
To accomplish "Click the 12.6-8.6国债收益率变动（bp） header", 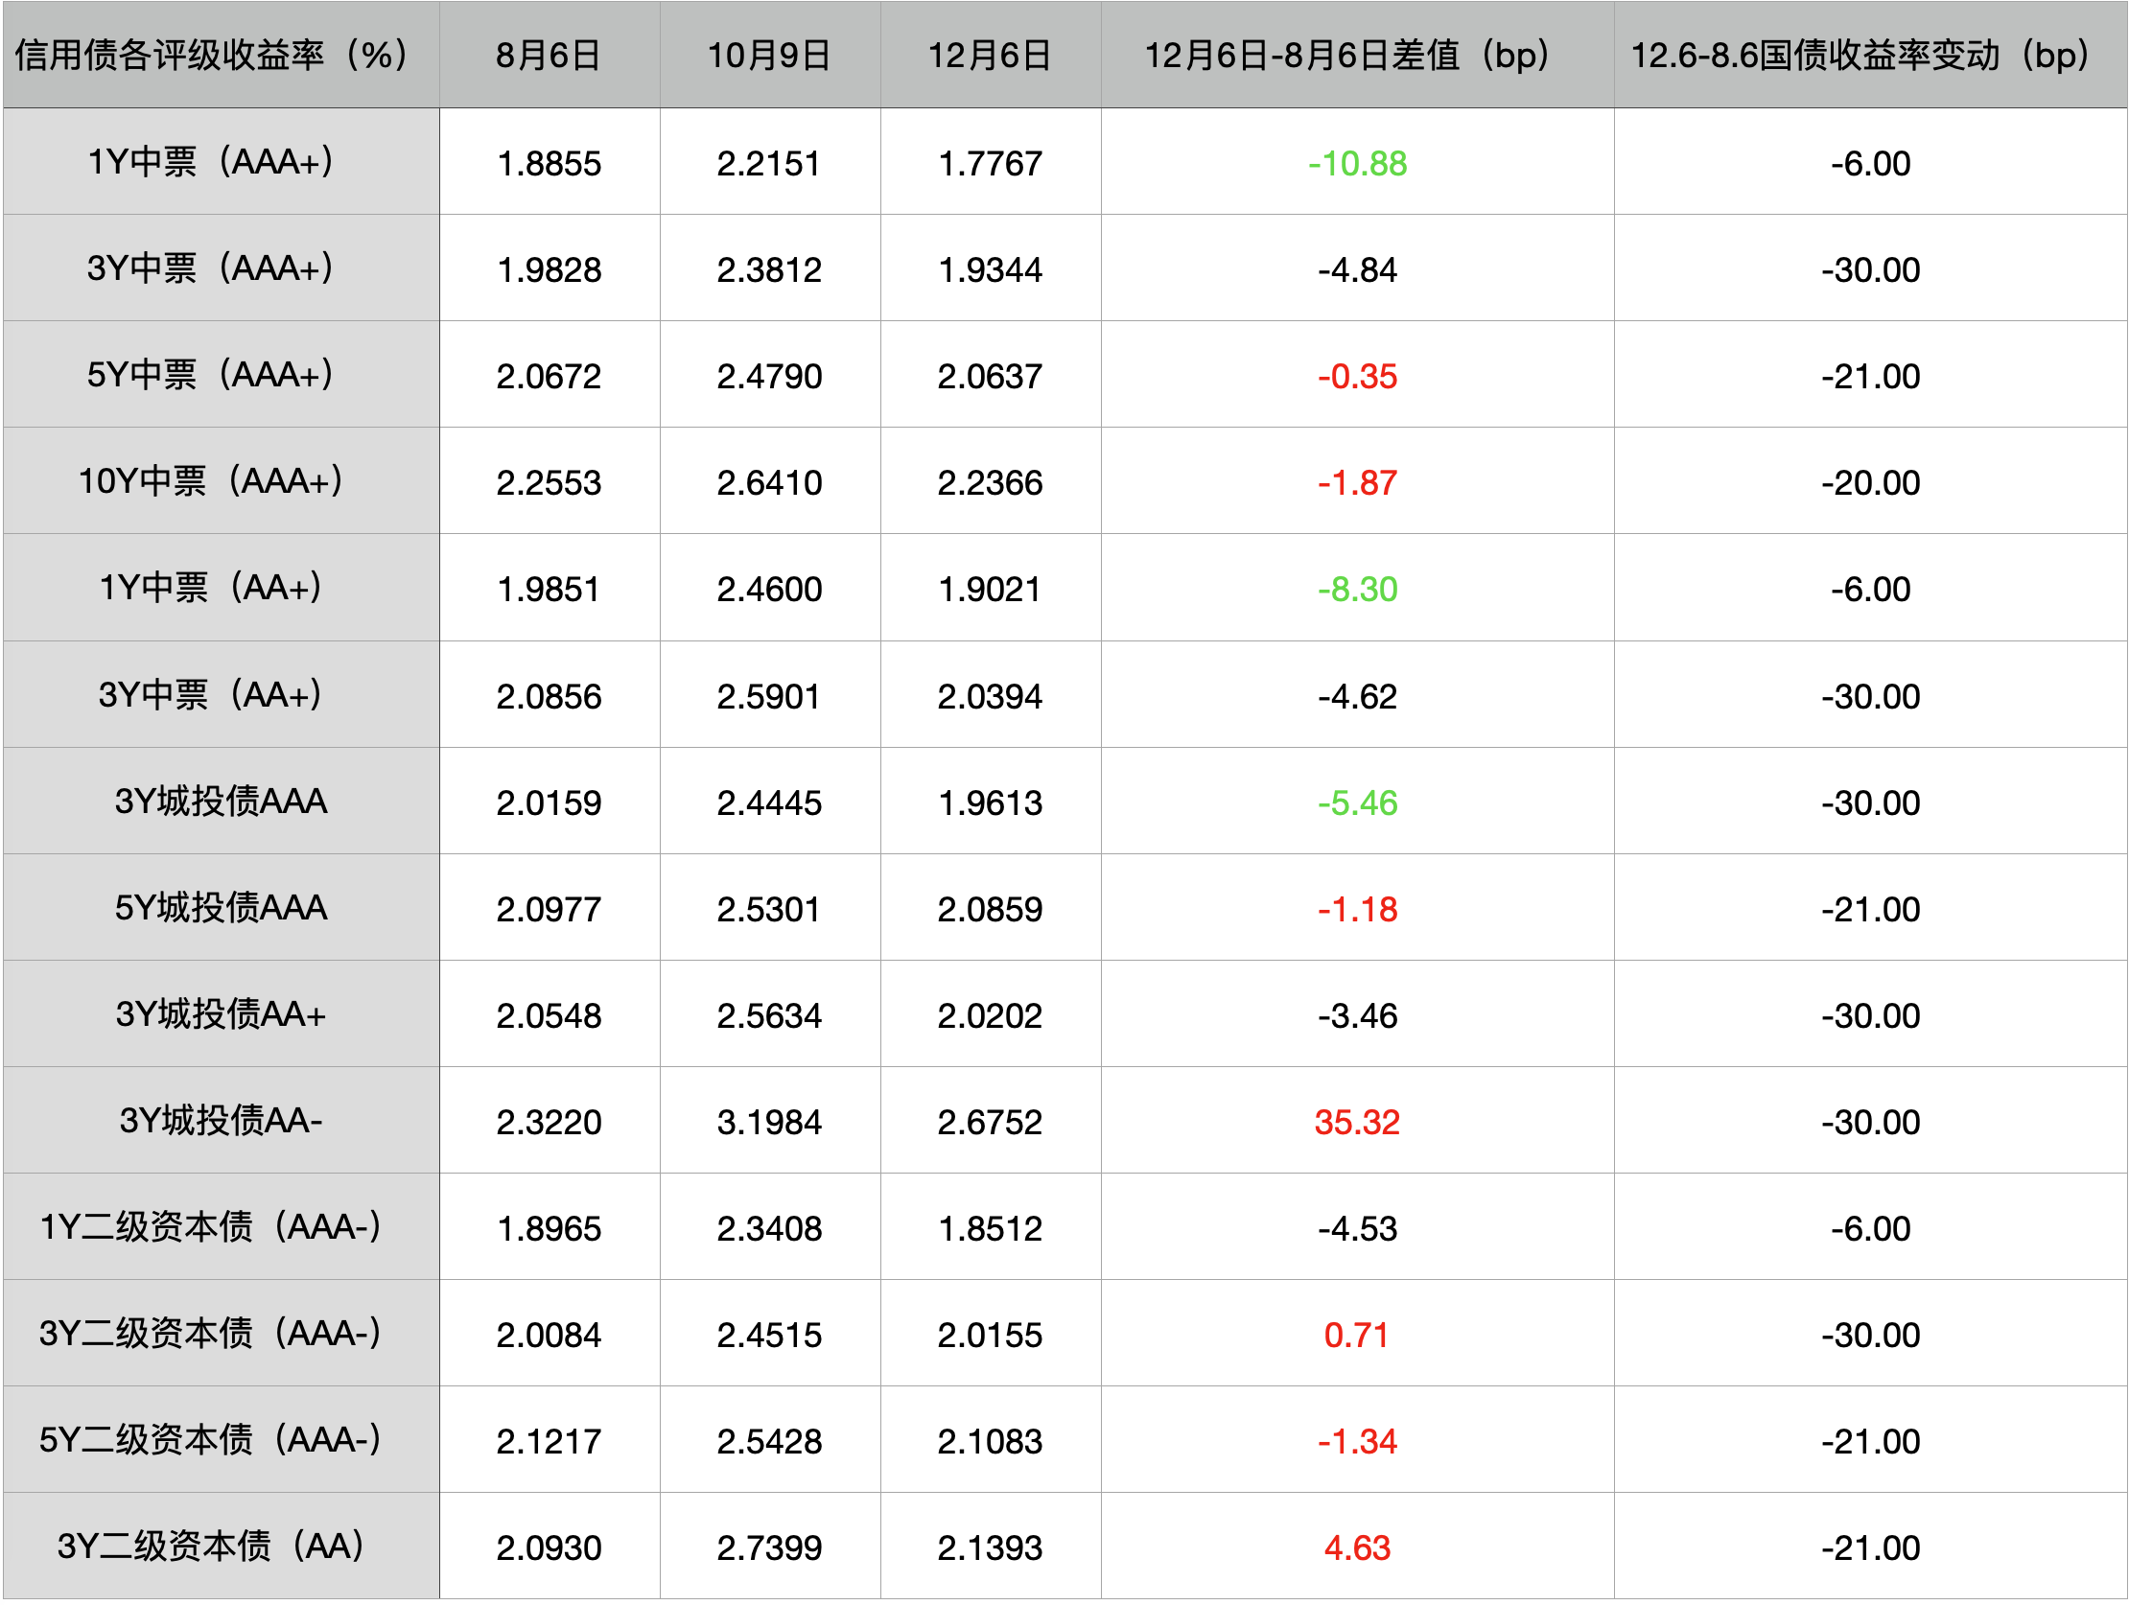I will (x=1870, y=55).
